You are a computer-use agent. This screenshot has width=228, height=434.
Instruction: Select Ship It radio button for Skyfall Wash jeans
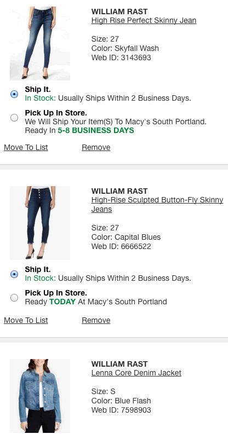coord(14,94)
